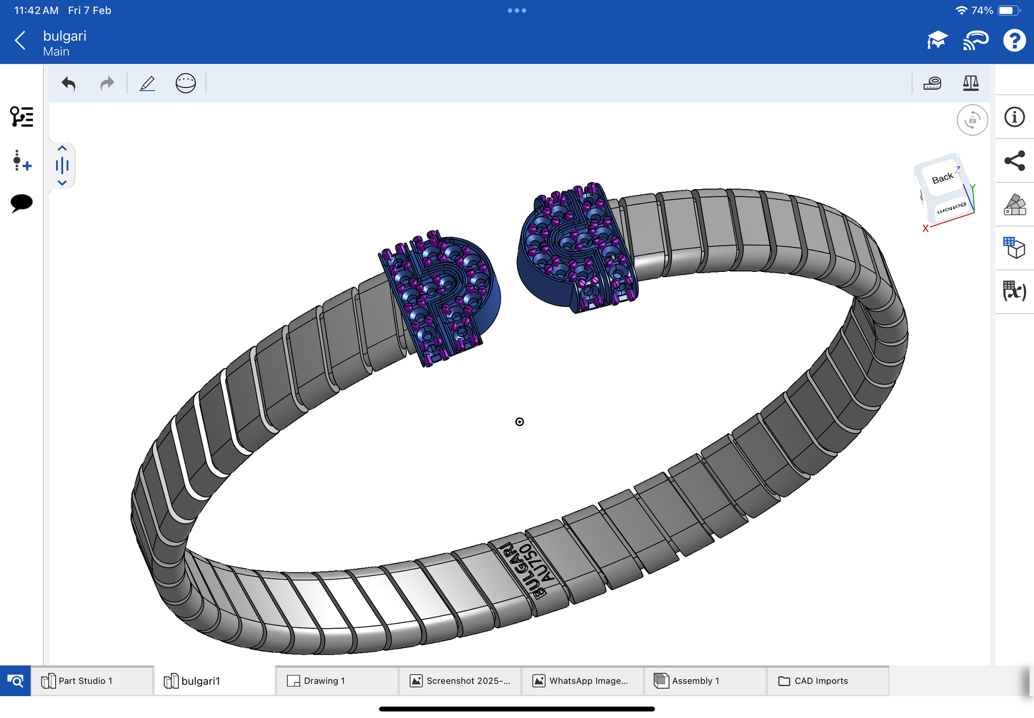Move the rollback bar down with the chevron
This screenshot has height=718, width=1034.
pos(62,183)
